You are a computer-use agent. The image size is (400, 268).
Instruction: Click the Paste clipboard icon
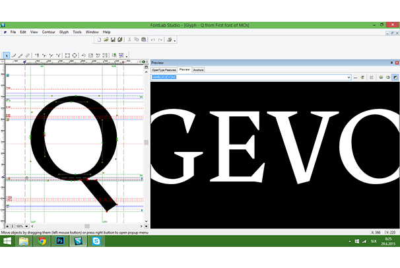(143, 40)
